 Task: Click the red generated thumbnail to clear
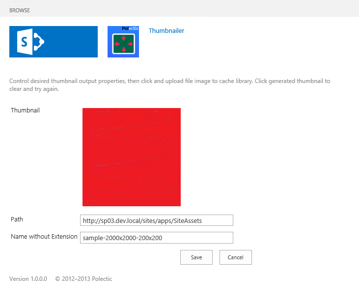(x=132, y=157)
